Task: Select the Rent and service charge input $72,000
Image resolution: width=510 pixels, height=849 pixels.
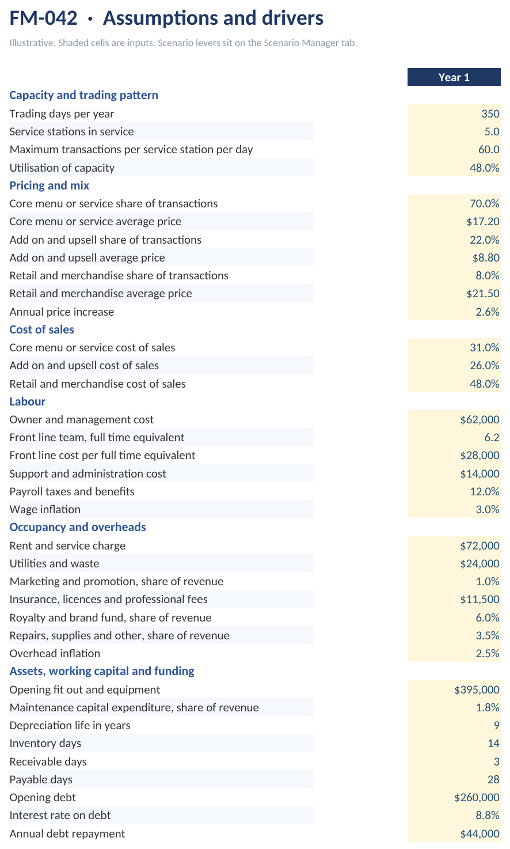Action: 454,545
